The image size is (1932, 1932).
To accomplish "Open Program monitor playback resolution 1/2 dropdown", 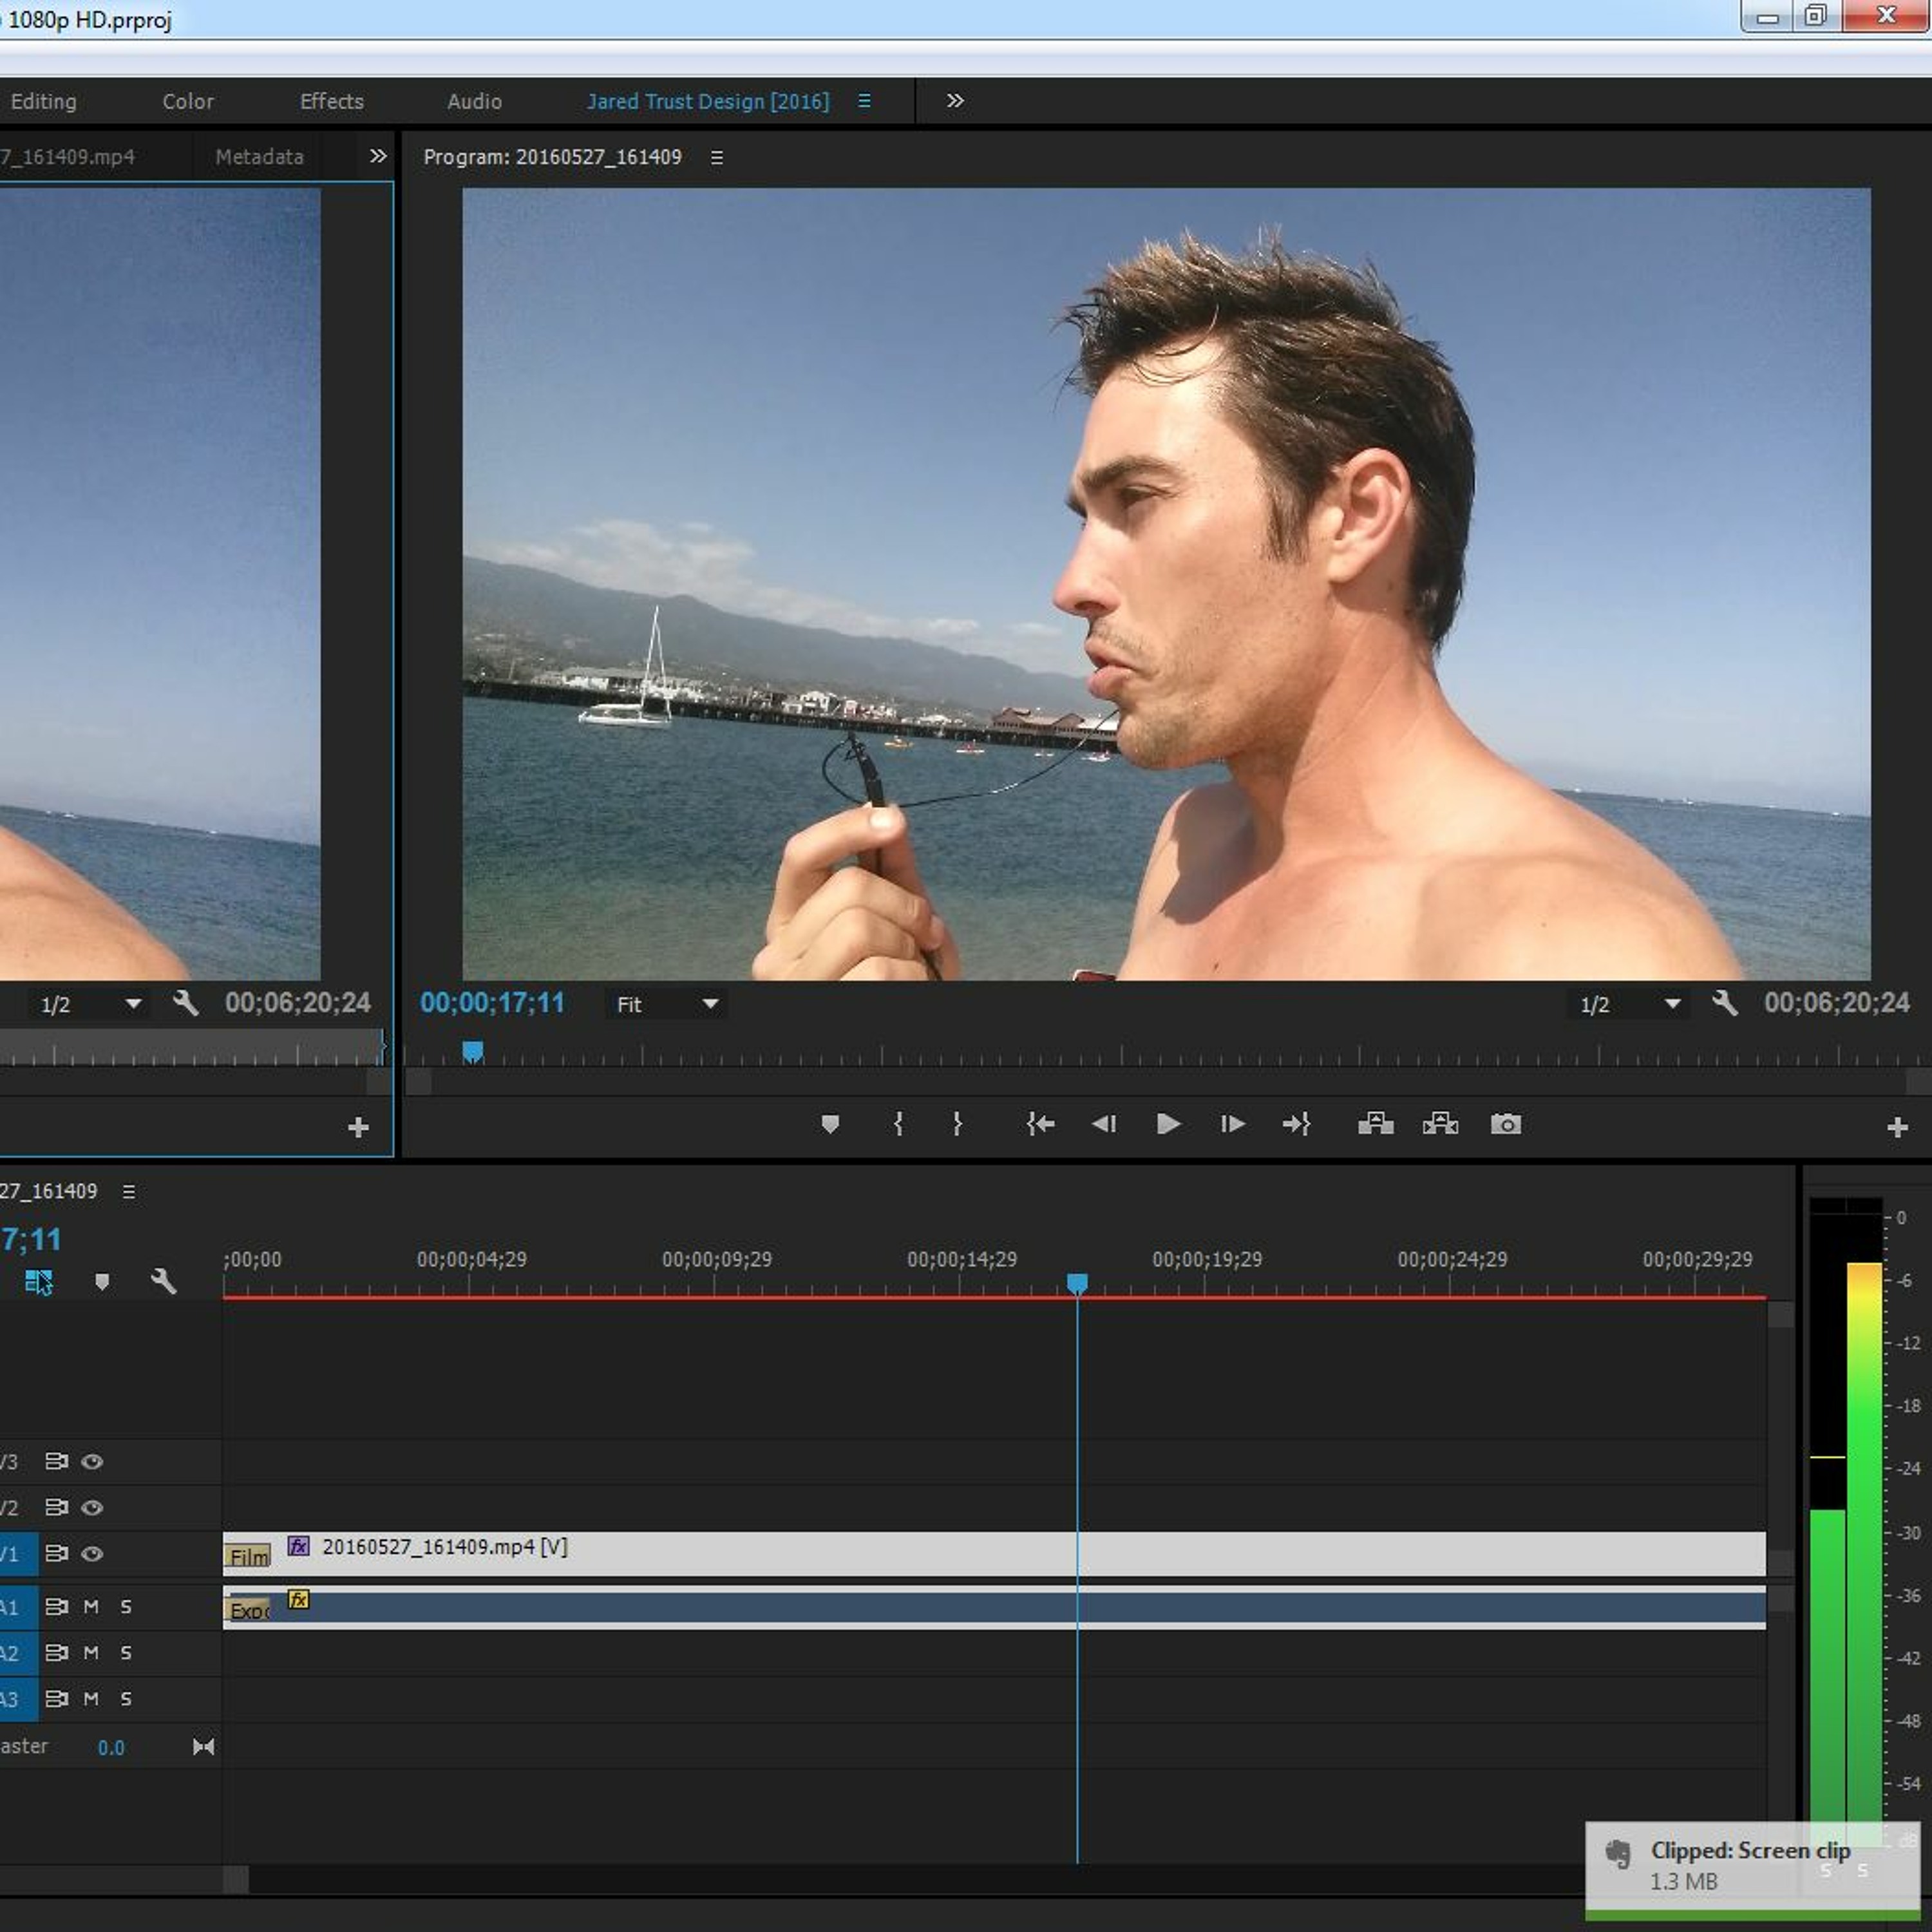I will tap(1629, 1004).
